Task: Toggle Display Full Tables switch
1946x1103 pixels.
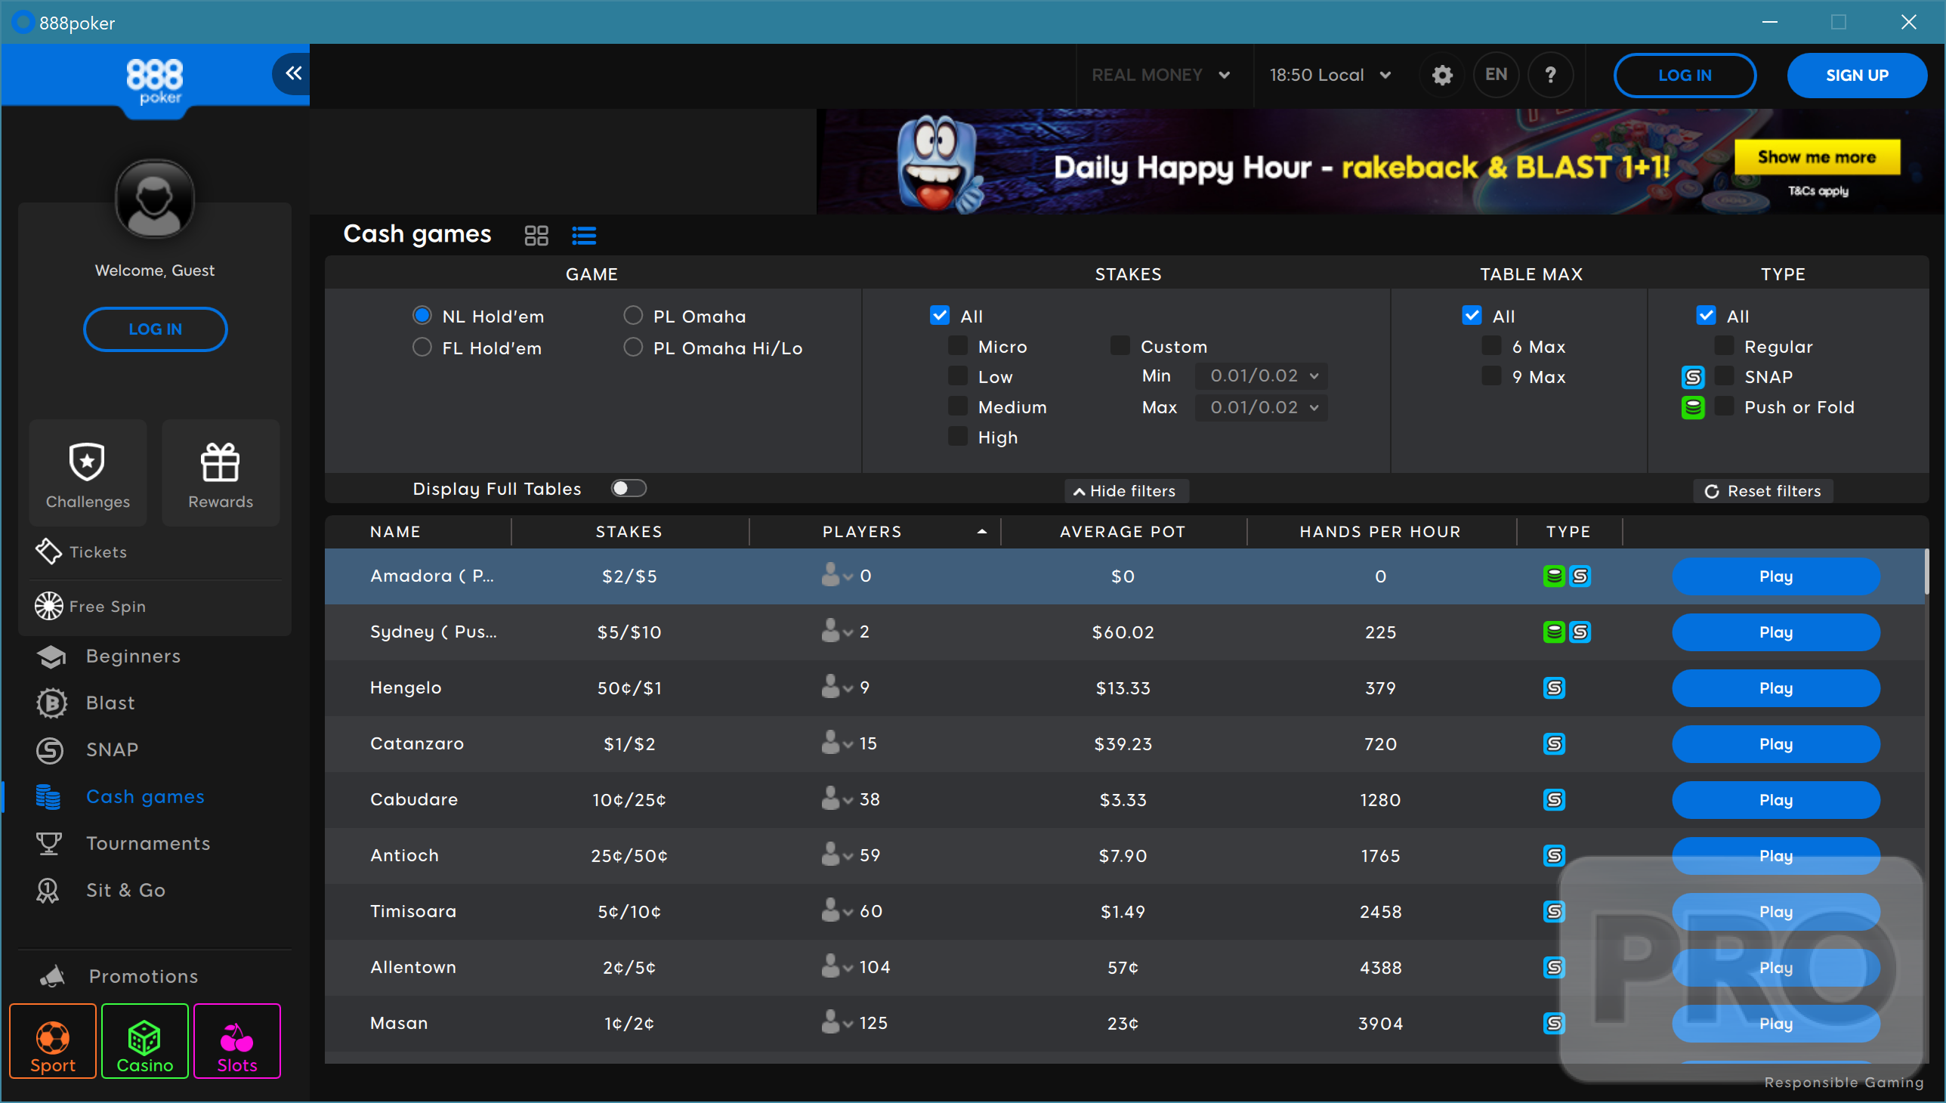Action: 629,490
